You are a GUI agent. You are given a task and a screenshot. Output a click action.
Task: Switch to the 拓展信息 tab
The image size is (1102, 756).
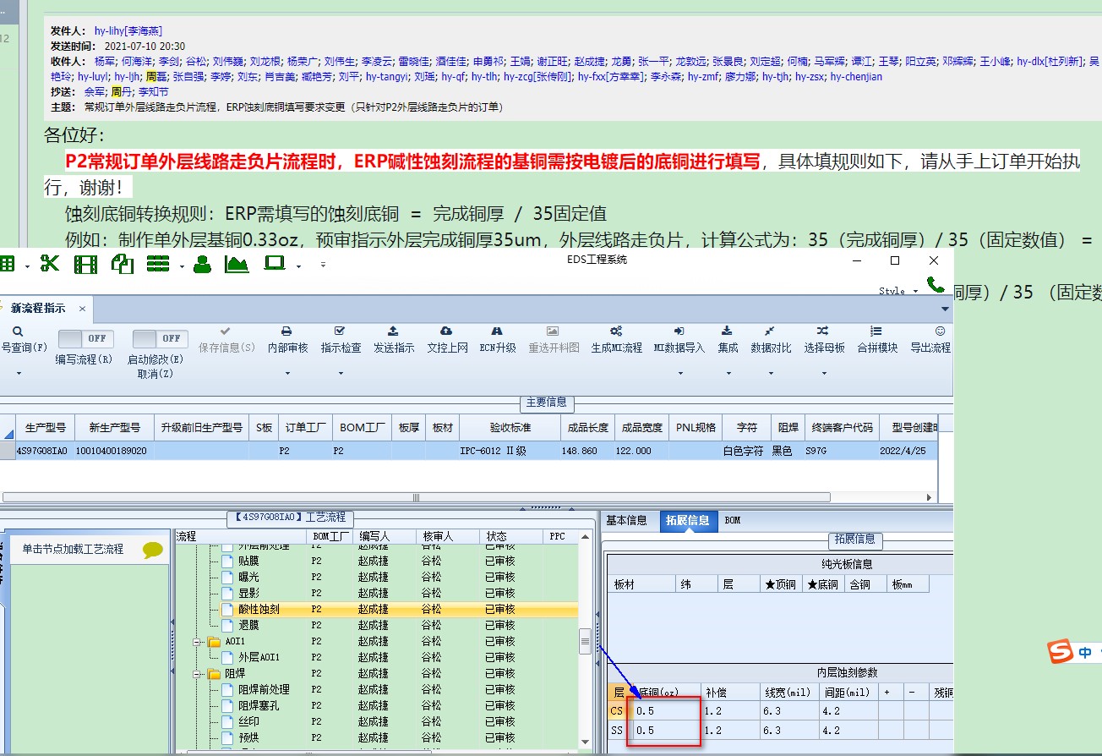point(688,521)
